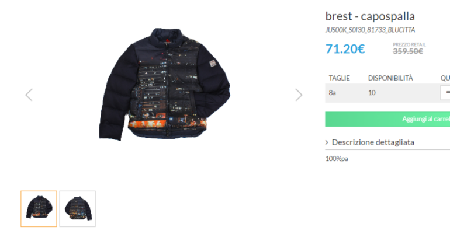450x234 pixels.
Task: Select the front view jacket thumbnail
Action: click(39, 209)
